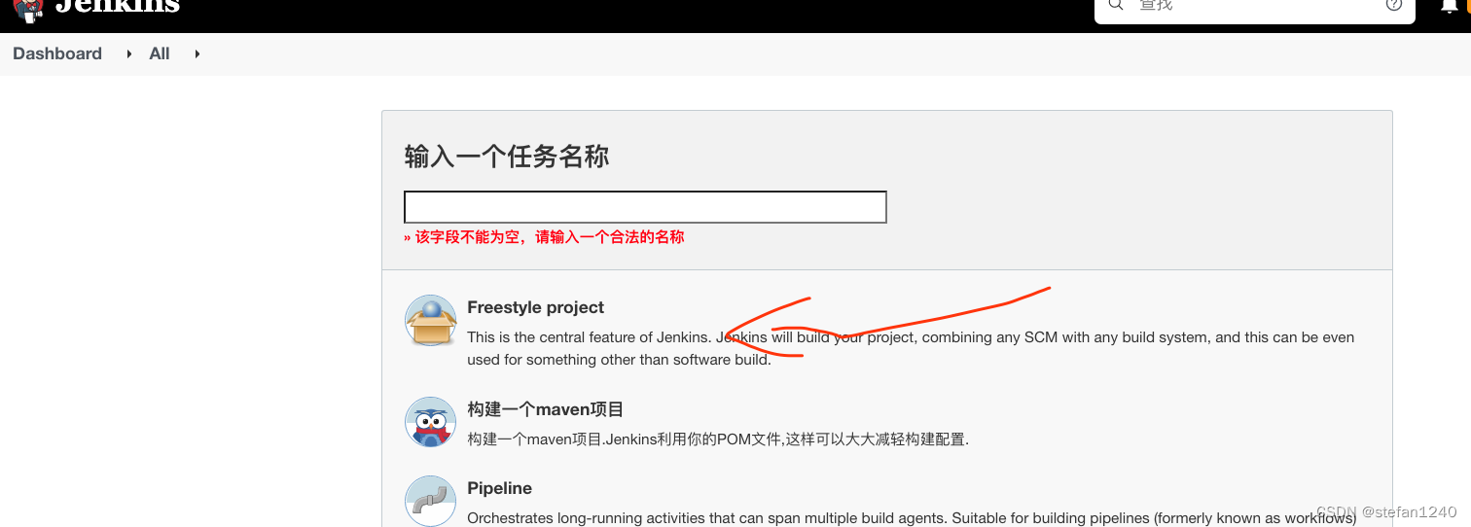Click the Pipeline description text

[912, 518]
